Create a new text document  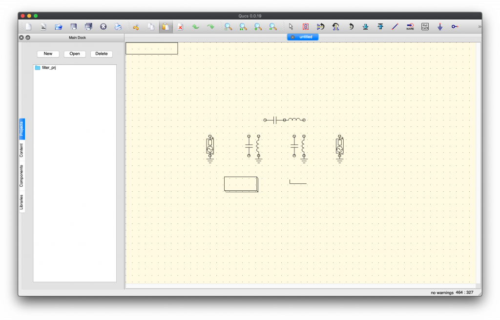43,27
